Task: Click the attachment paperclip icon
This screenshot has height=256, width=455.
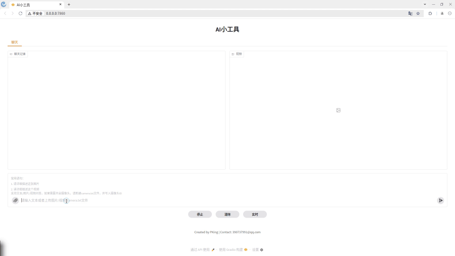Action: (15, 200)
